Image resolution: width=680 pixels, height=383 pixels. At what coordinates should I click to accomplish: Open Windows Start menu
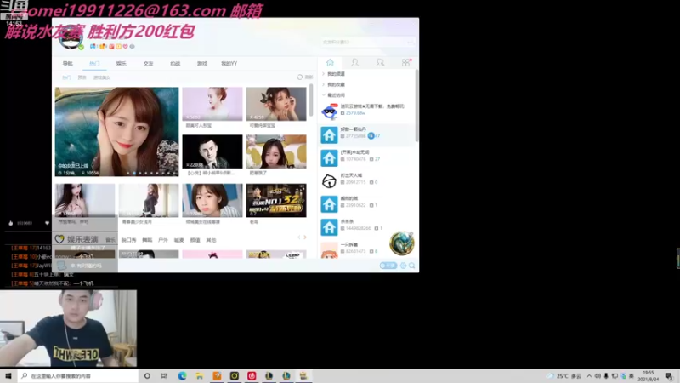click(x=8, y=375)
